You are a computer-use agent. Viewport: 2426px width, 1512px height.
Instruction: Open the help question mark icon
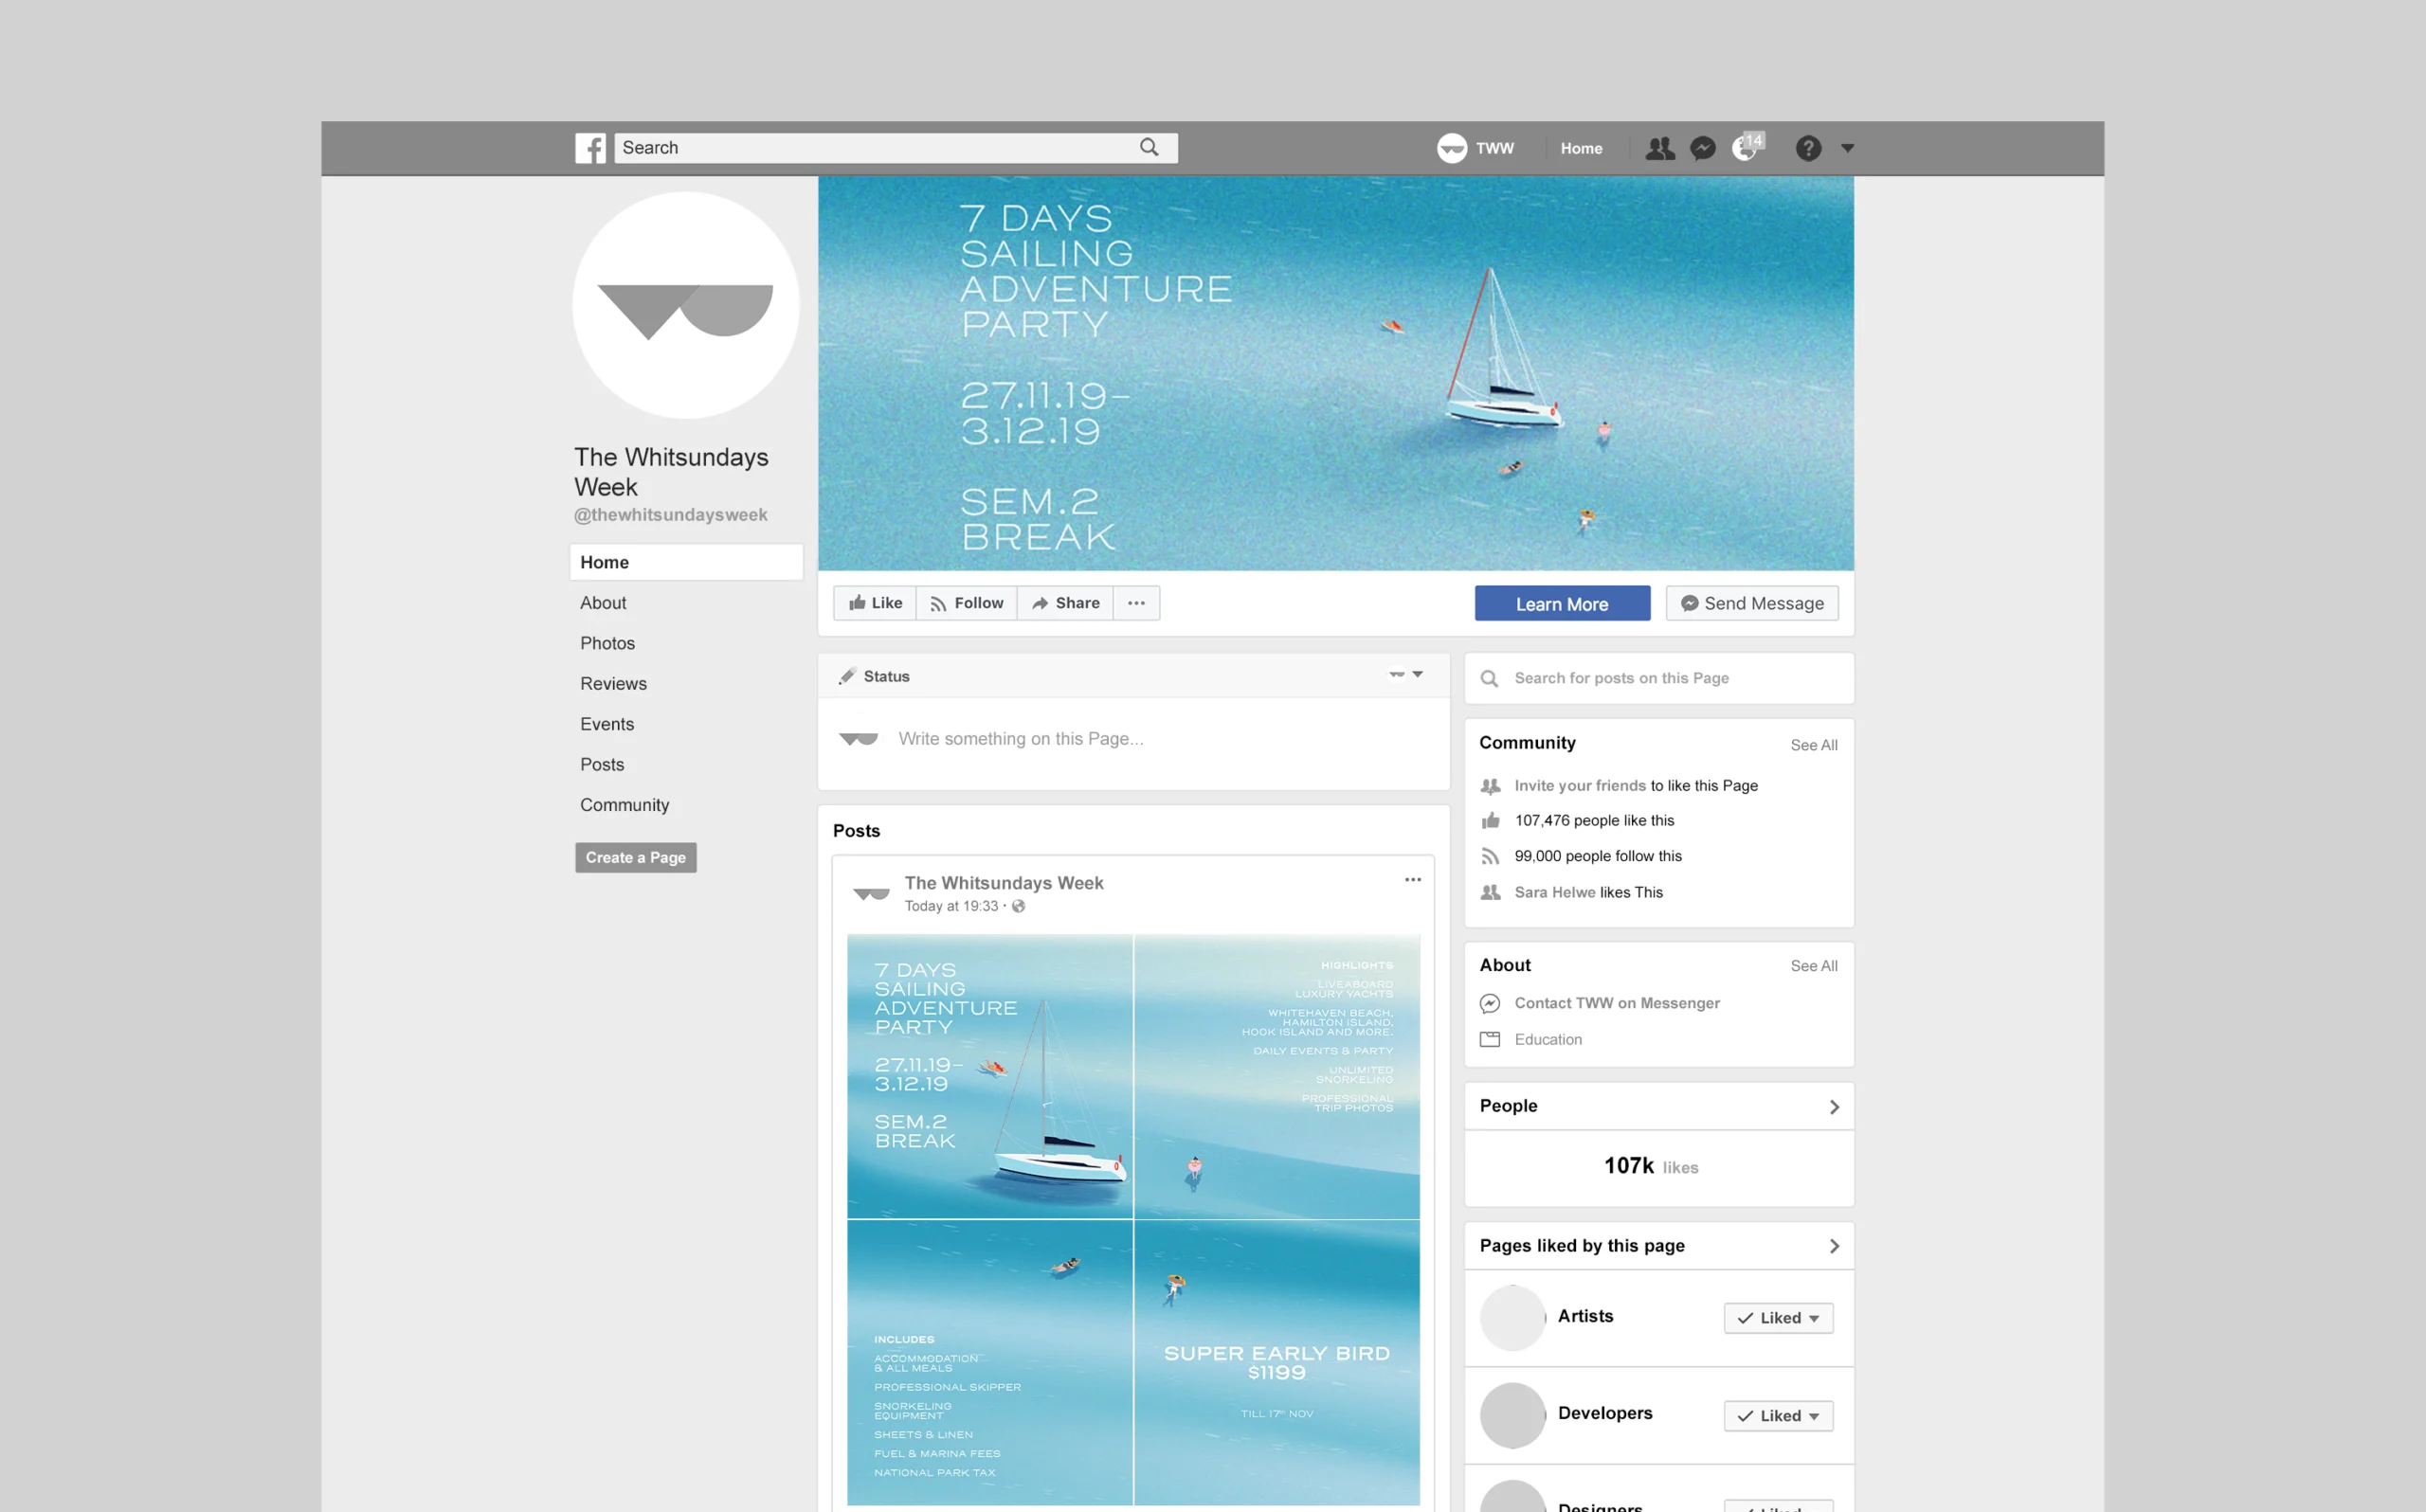coord(1808,148)
